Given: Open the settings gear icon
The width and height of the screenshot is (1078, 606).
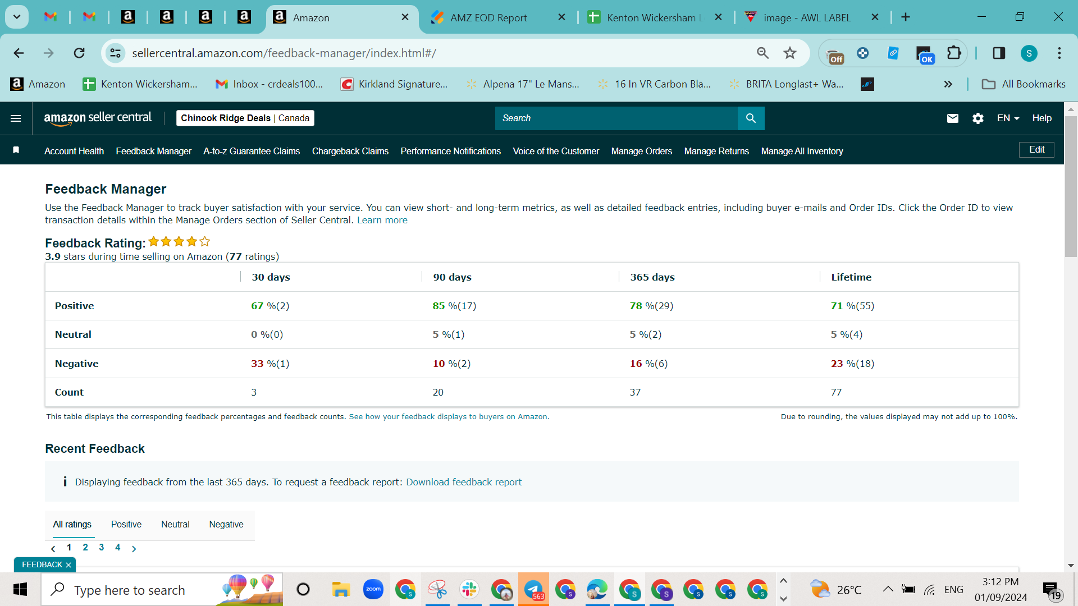Looking at the screenshot, I should coord(978,118).
